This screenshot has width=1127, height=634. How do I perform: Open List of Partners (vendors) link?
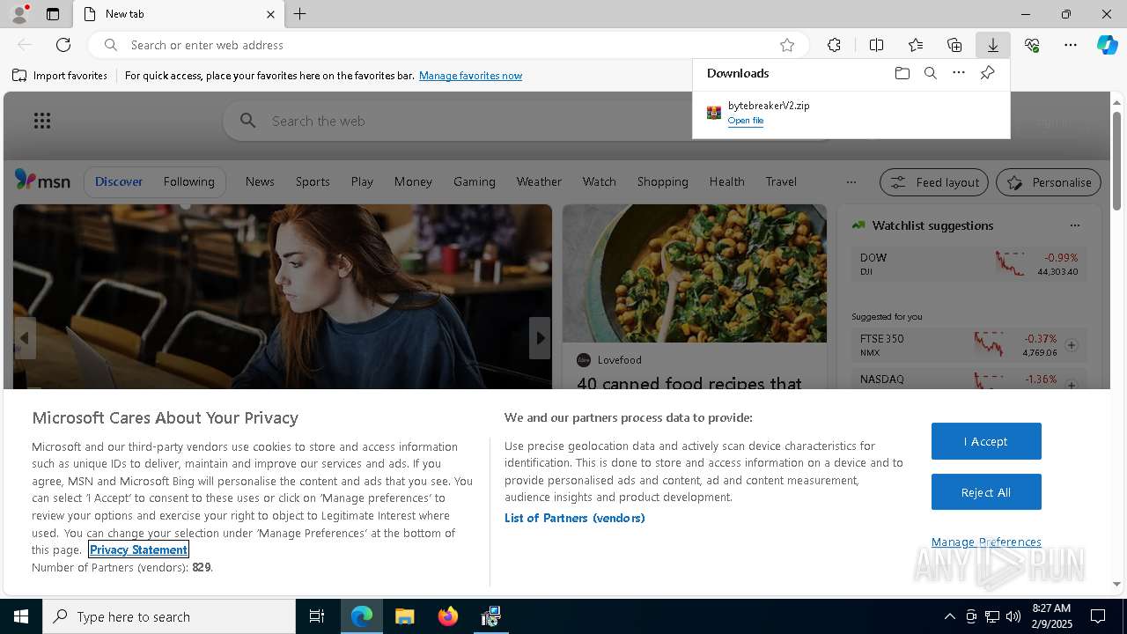pos(575,518)
